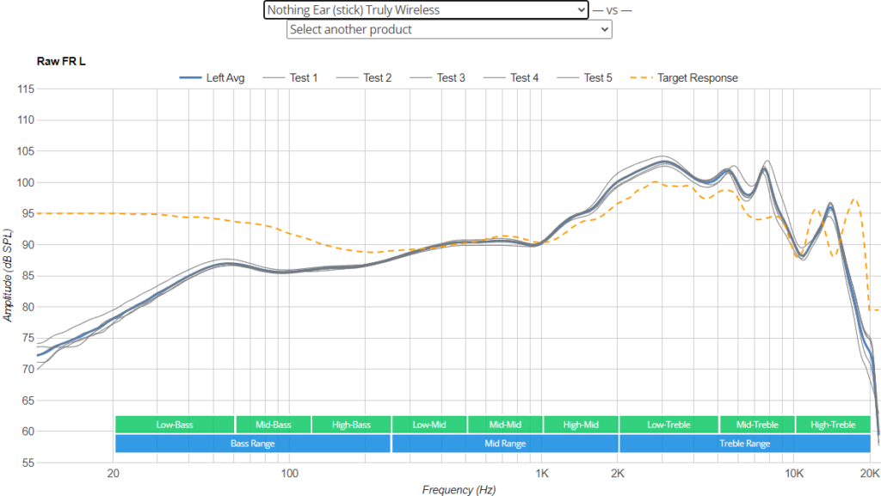Toggle the Test 3 legend series

[x=437, y=78]
